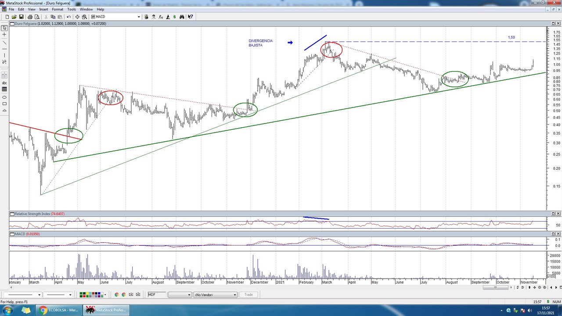This screenshot has width=562, height=316.
Task: Select the abc text annotation tool
Action: 4,83
